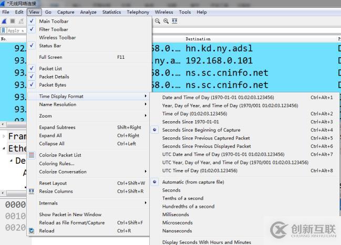Select Date and Time of Day format

pyautogui.click(x=244, y=98)
